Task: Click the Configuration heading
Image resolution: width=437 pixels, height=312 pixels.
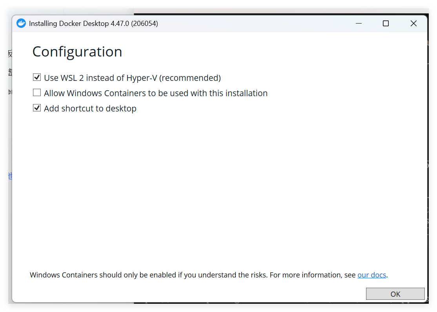Action: pyautogui.click(x=77, y=51)
